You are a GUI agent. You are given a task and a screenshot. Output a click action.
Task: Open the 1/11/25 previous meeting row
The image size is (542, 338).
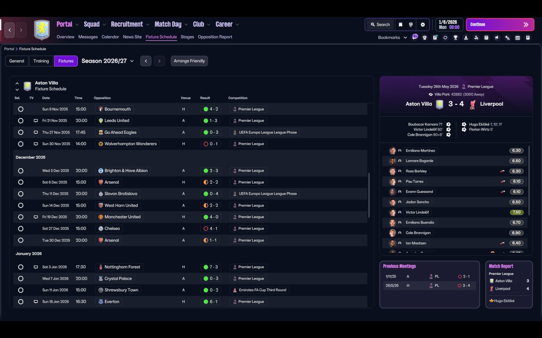[x=429, y=277]
